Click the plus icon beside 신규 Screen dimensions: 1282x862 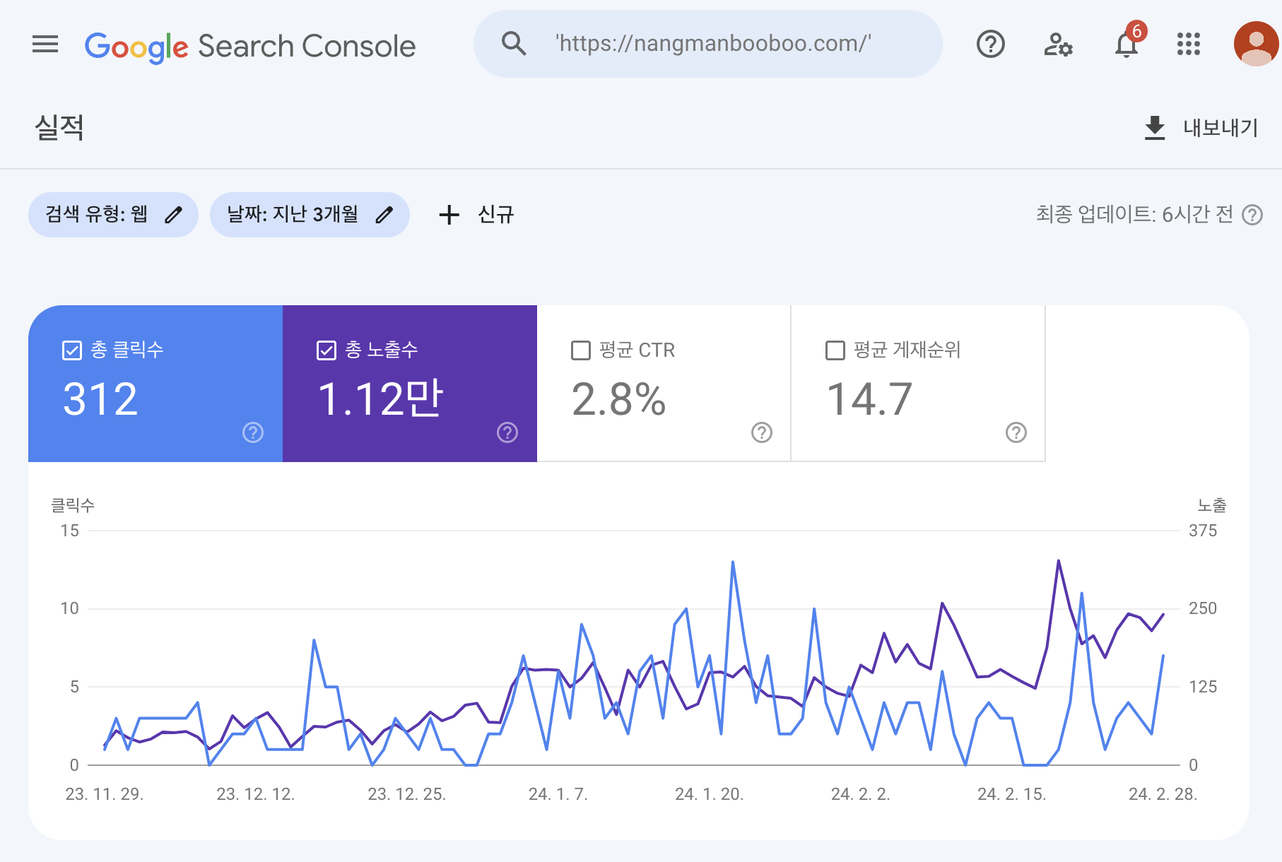449,215
